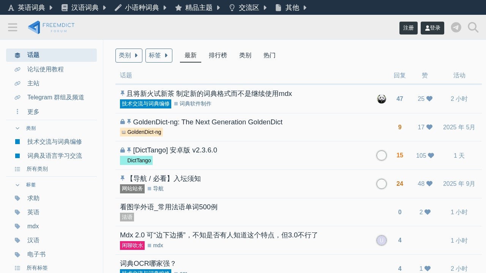Click the 注册 button
Viewport: 486px width, 273px height.
pyautogui.click(x=408, y=28)
